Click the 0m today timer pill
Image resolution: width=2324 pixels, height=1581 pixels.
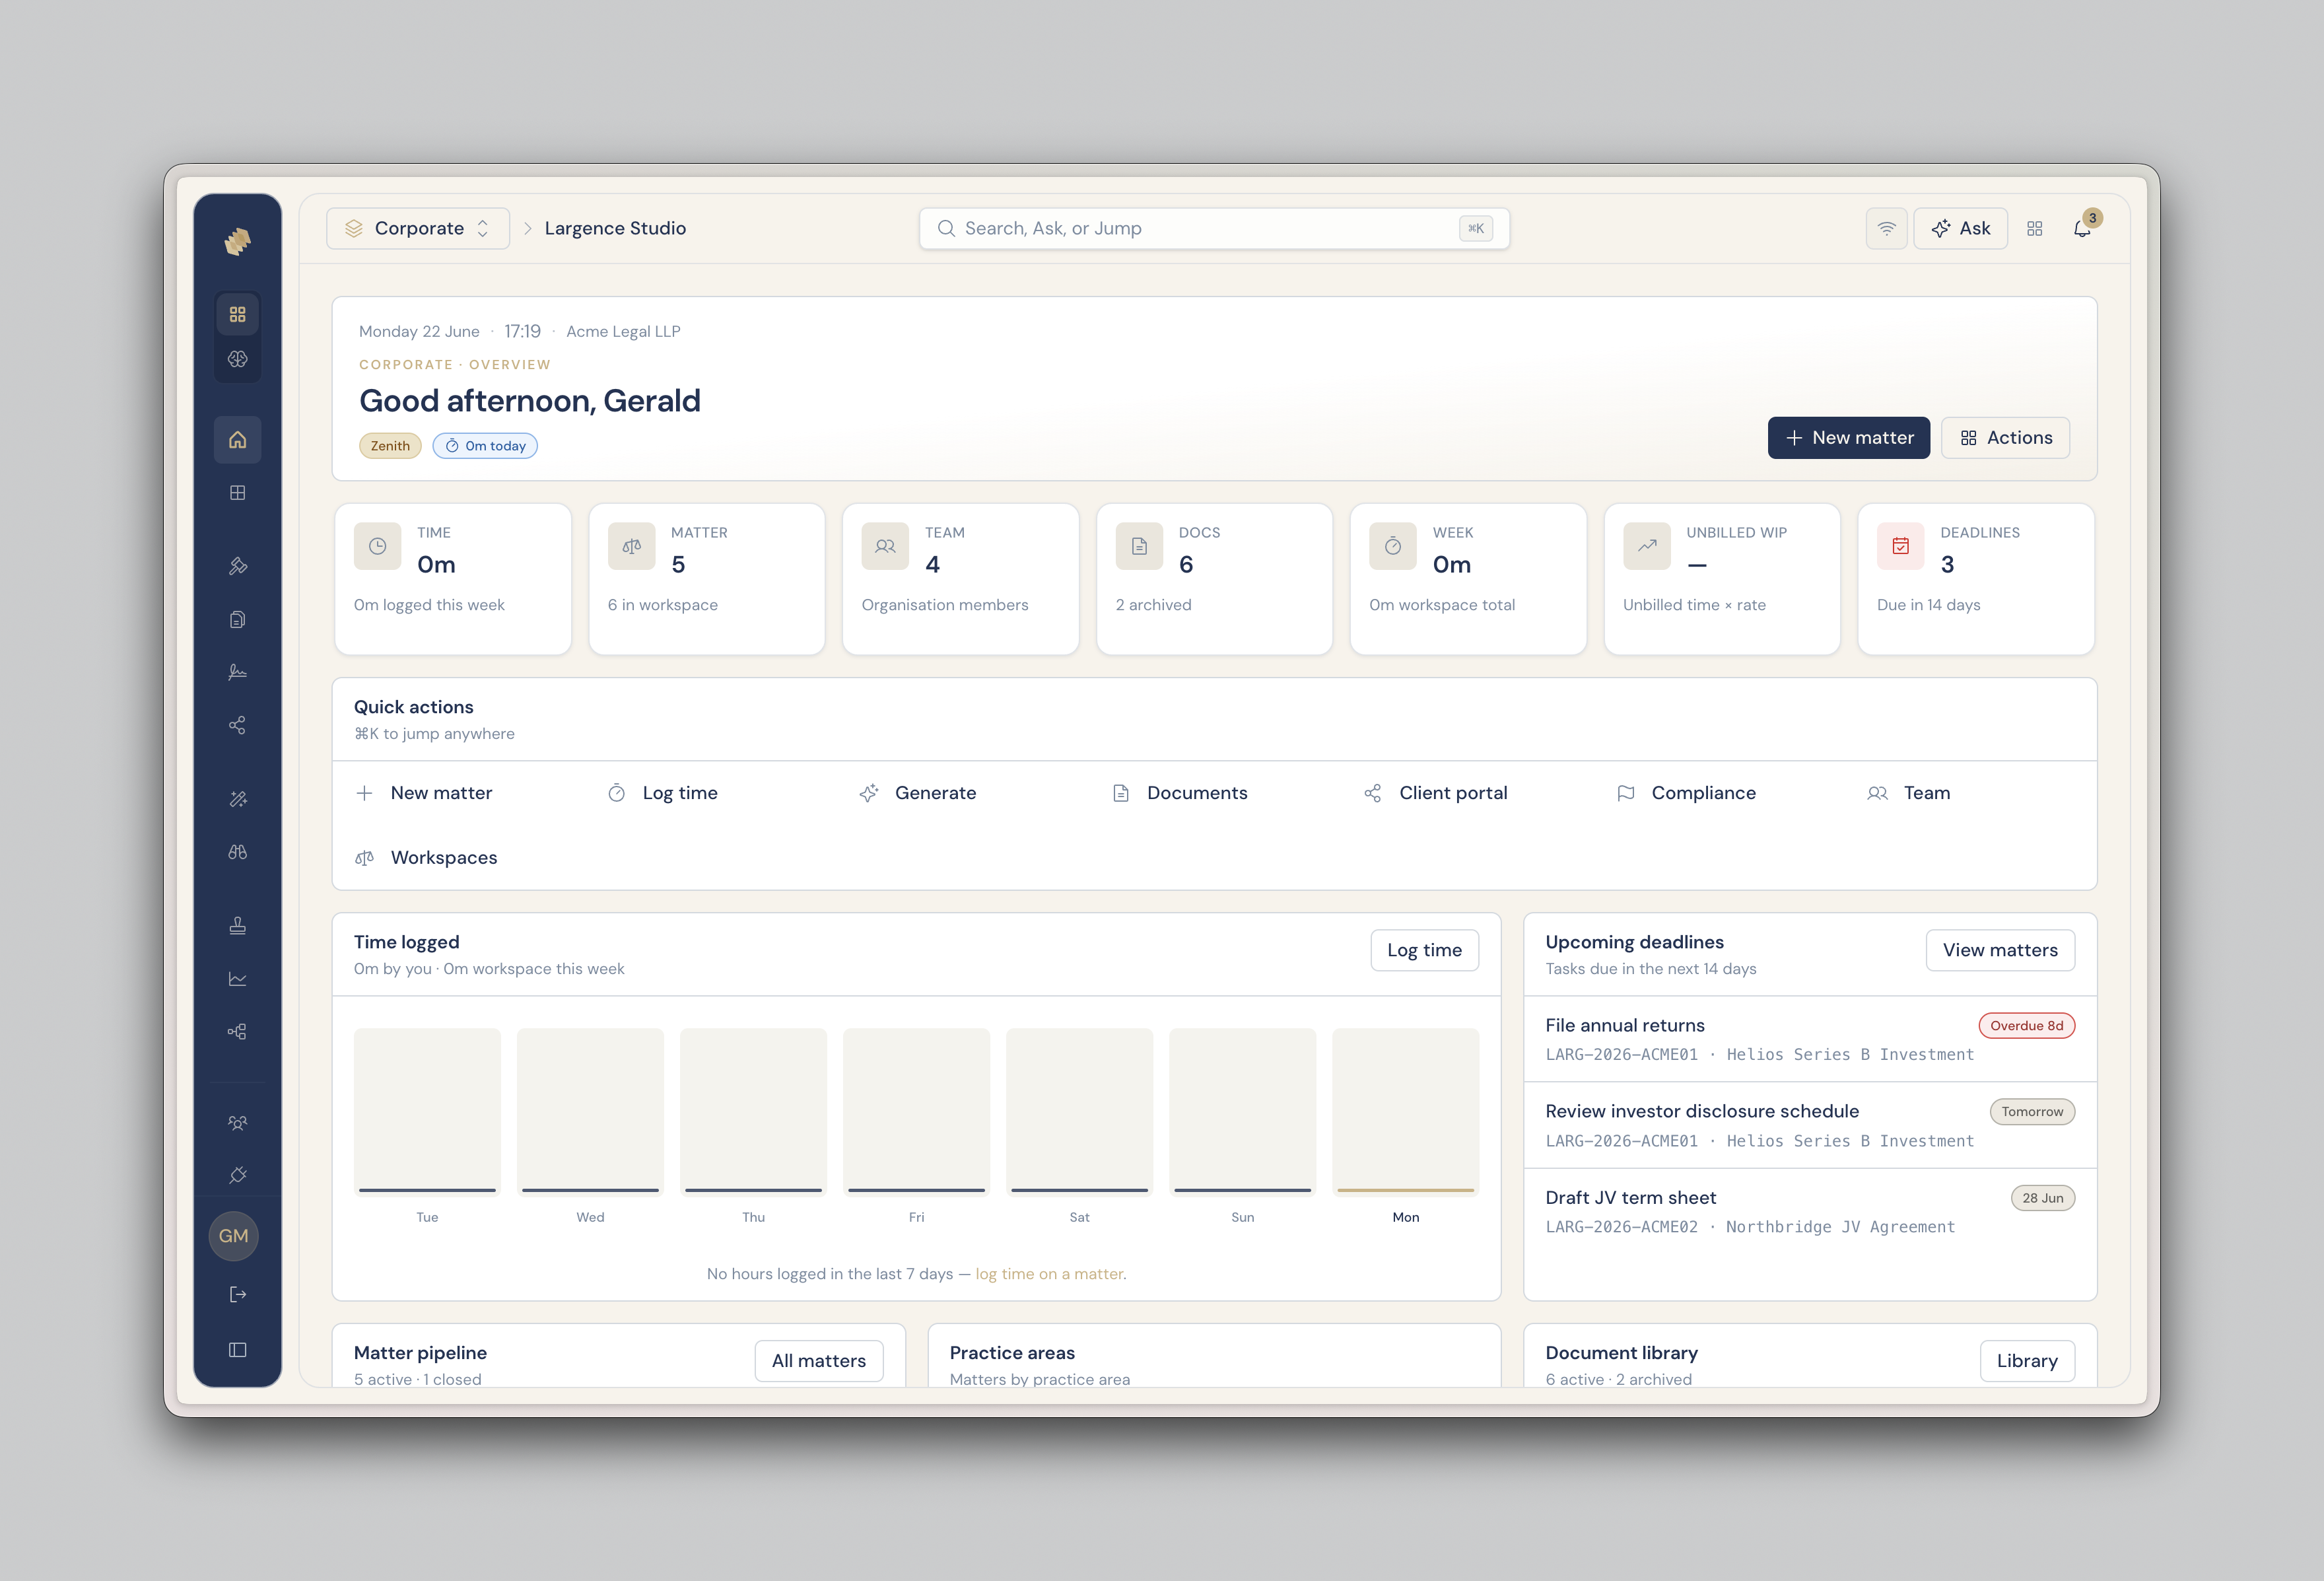pos(485,446)
